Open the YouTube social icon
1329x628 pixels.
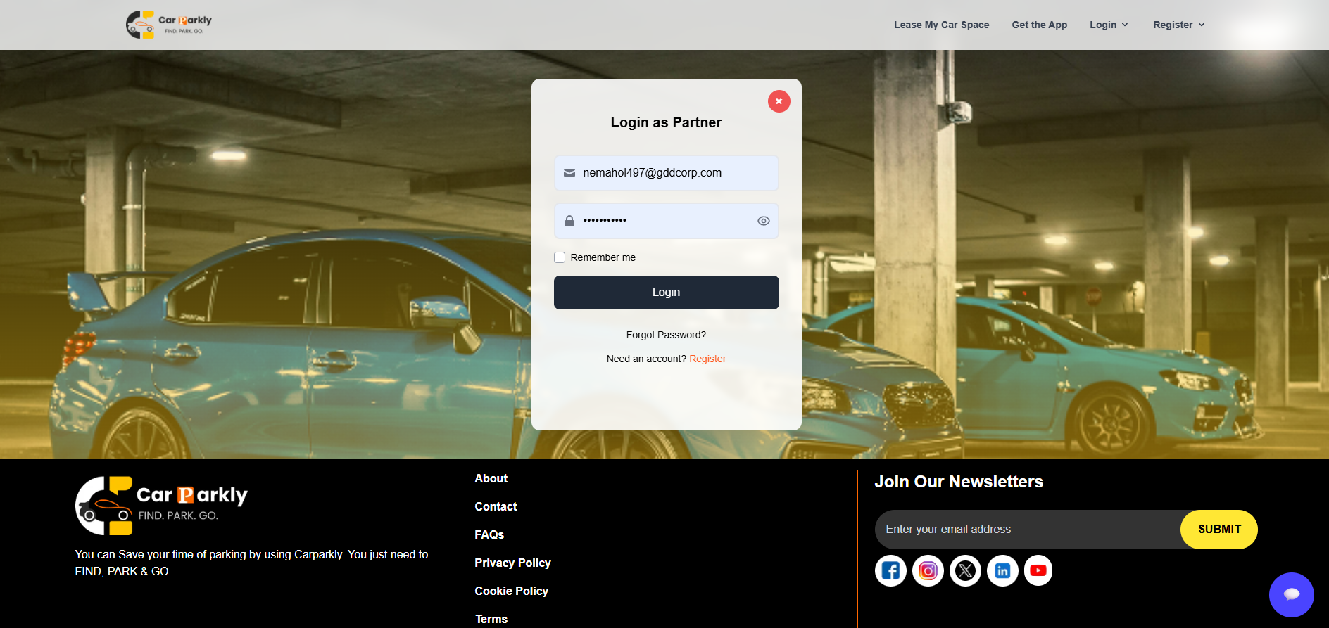[1038, 570]
